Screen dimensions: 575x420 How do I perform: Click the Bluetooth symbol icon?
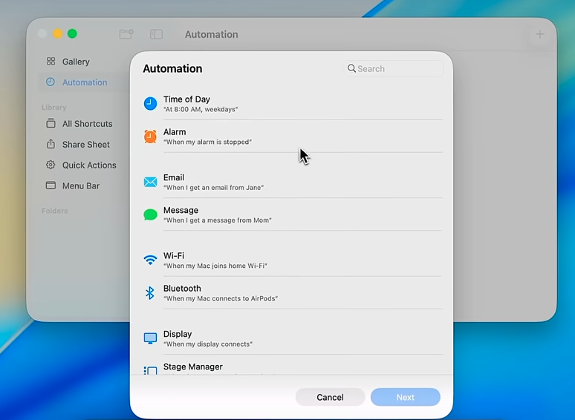pos(149,293)
